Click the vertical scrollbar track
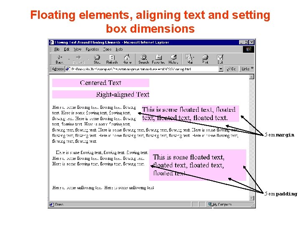 [252, 137]
